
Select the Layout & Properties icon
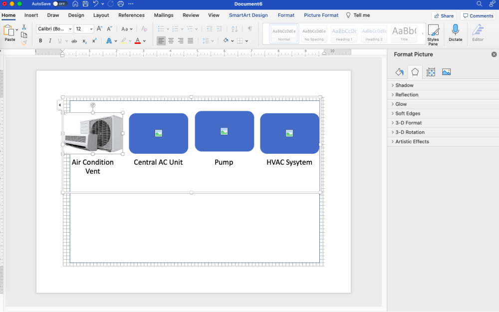pyautogui.click(x=430, y=72)
